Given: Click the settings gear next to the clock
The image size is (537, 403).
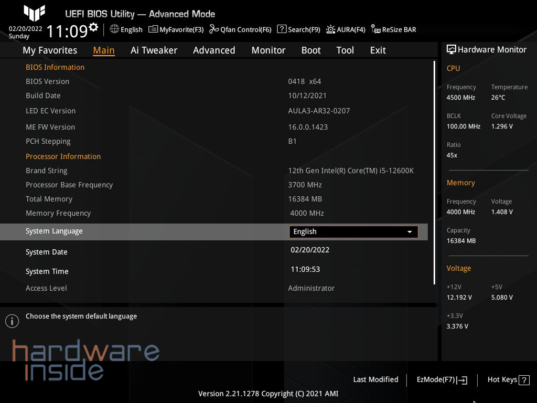Looking at the screenshot, I should (93, 27).
